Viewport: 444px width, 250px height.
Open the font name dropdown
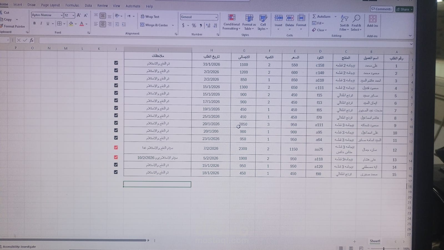62,15
